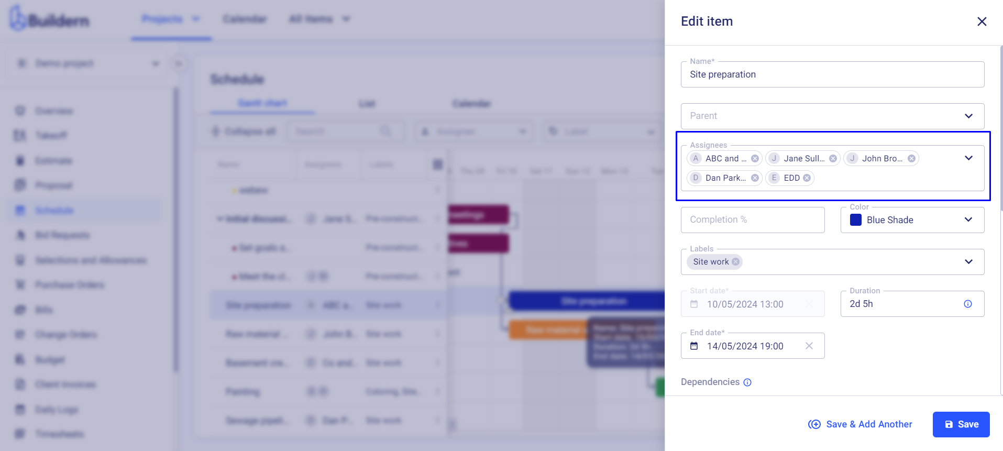The image size is (1003, 451).
Task: Remove assignee 'EDD' chip
Action: [807, 178]
